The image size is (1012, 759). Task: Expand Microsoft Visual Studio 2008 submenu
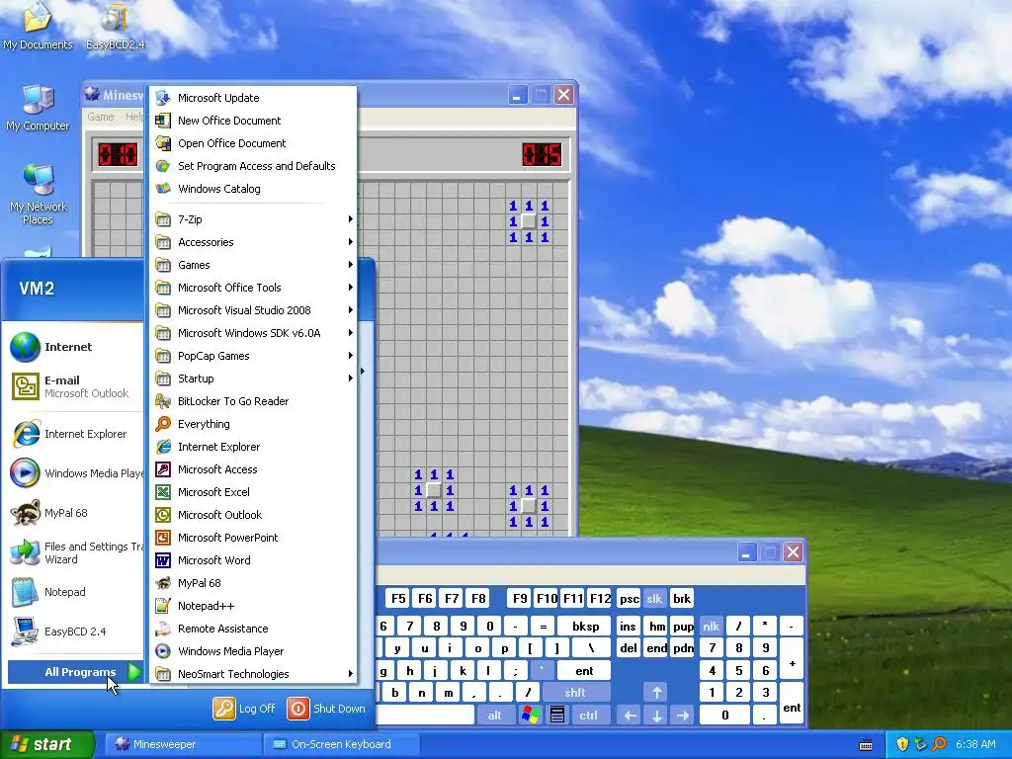pos(255,310)
